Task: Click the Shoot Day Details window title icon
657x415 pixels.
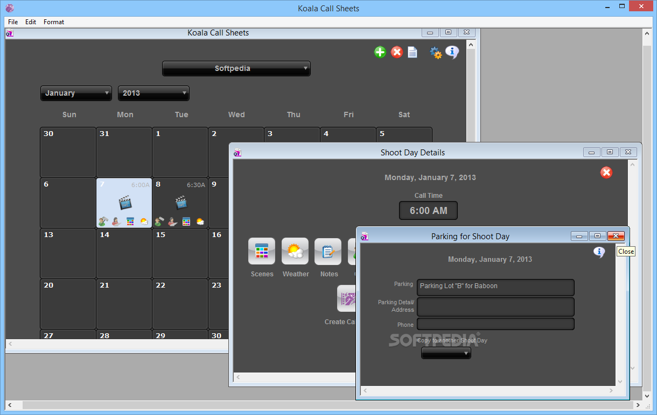Action: 237,152
